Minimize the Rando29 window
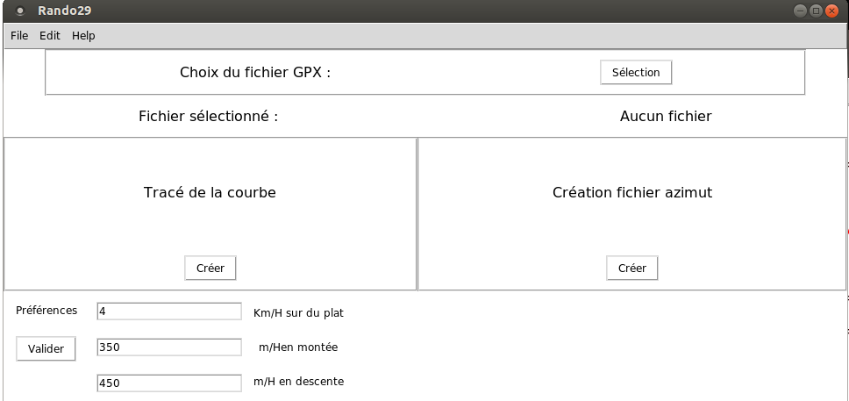849x401 pixels. (800, 11)
